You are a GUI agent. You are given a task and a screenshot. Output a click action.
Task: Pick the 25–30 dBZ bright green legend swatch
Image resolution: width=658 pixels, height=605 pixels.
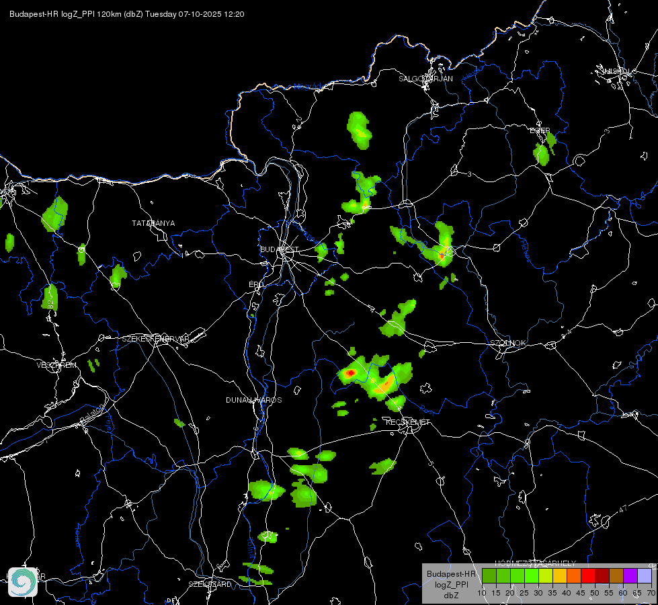click(531, 575)
